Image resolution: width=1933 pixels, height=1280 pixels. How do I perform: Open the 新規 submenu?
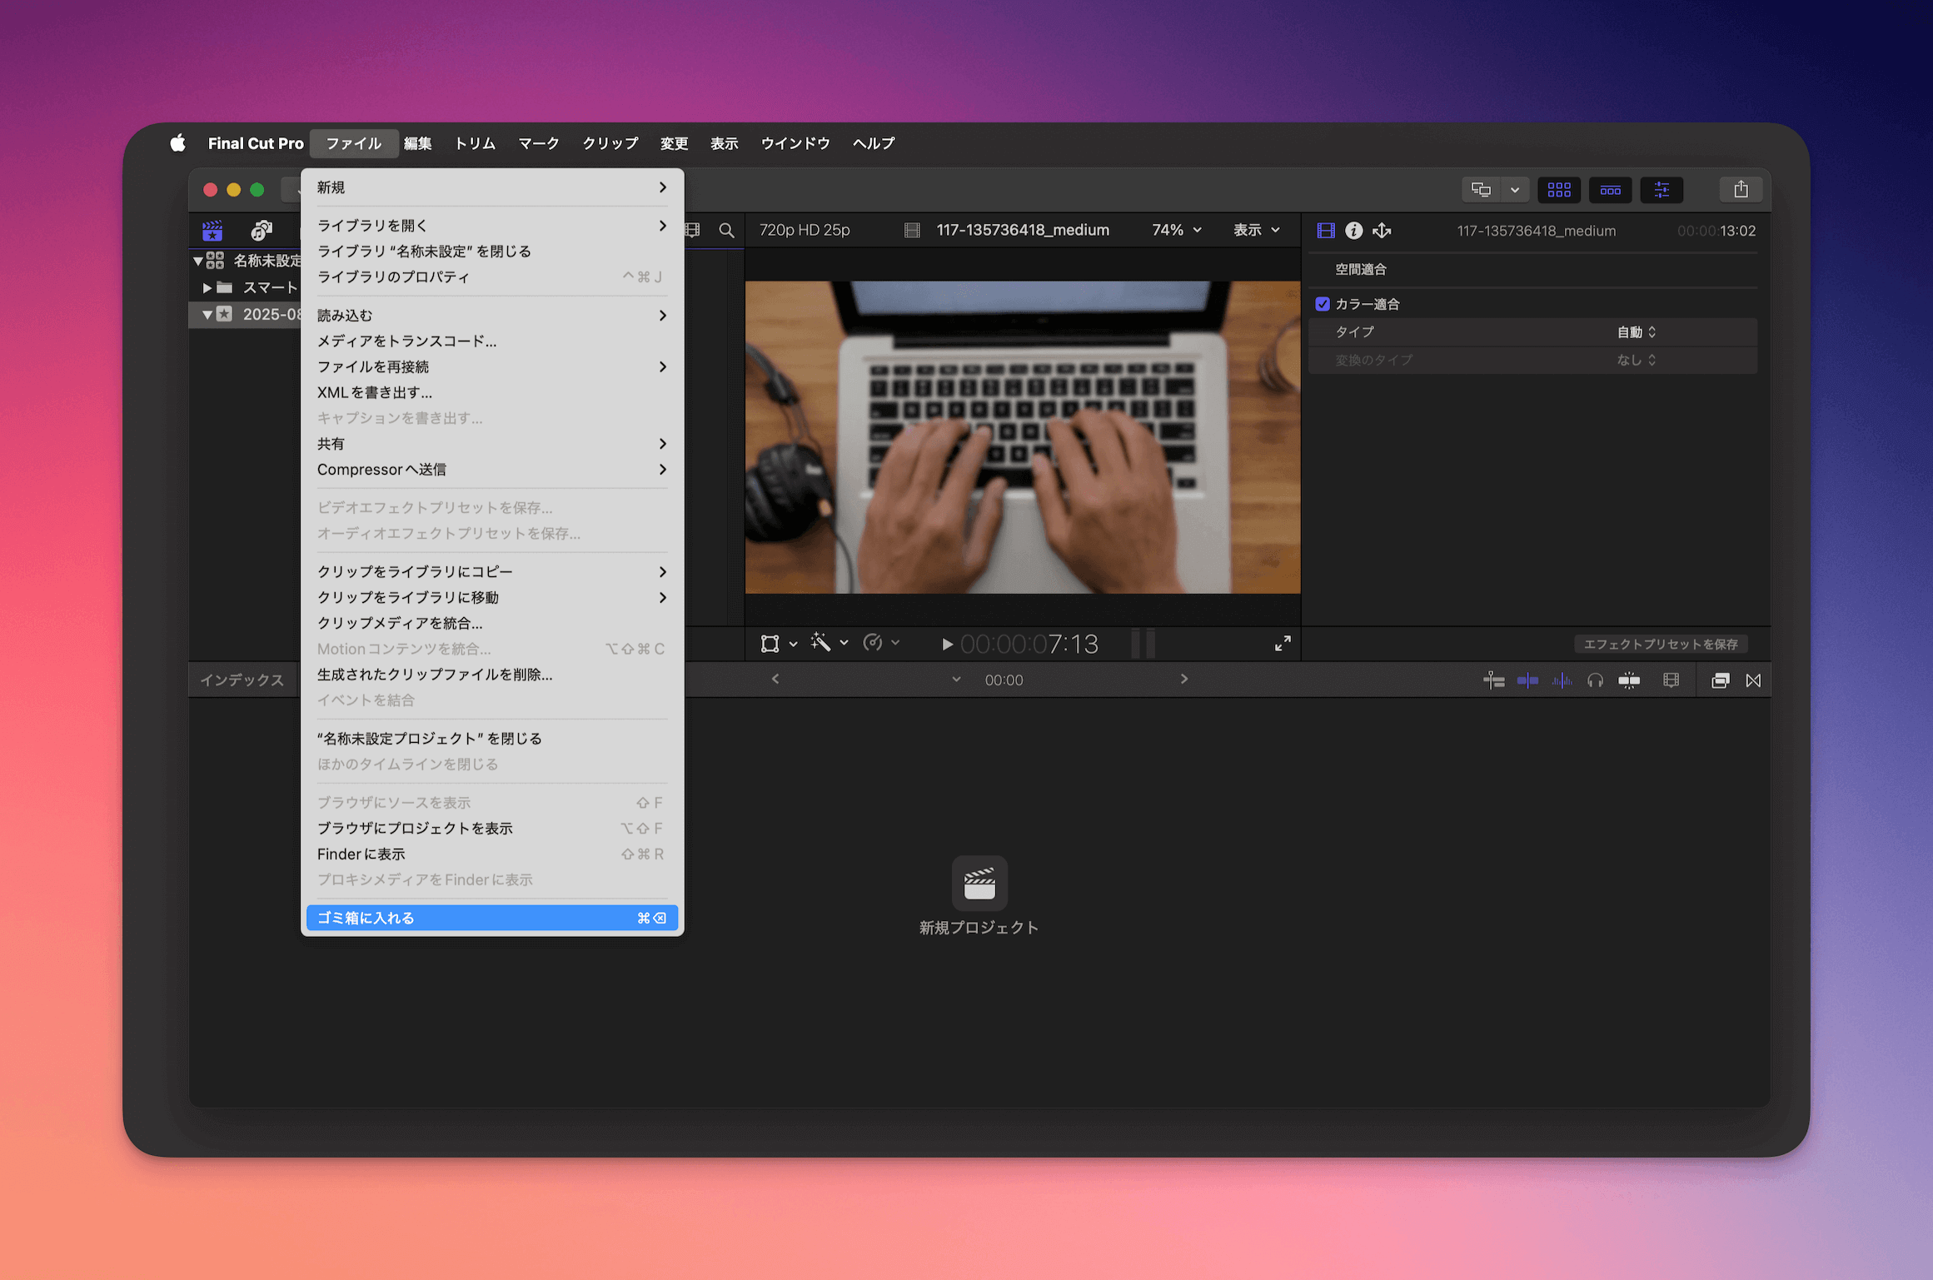coord(492,187)
